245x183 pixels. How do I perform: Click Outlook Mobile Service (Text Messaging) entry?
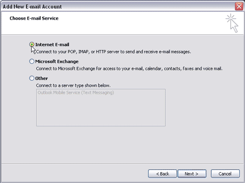click(x=76, y=93)
